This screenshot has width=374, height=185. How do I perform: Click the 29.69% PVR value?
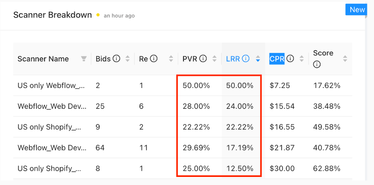[x=196, y=148]
